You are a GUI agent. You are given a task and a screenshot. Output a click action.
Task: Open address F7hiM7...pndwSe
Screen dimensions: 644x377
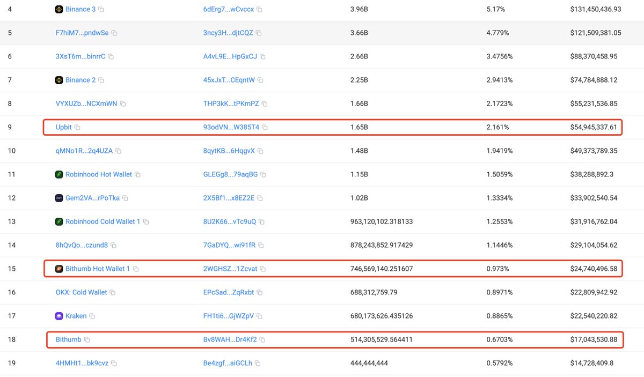pos(82,33)
